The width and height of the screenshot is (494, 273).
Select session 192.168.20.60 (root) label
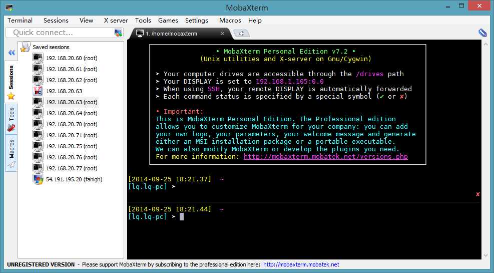click(x=72, y=58)
